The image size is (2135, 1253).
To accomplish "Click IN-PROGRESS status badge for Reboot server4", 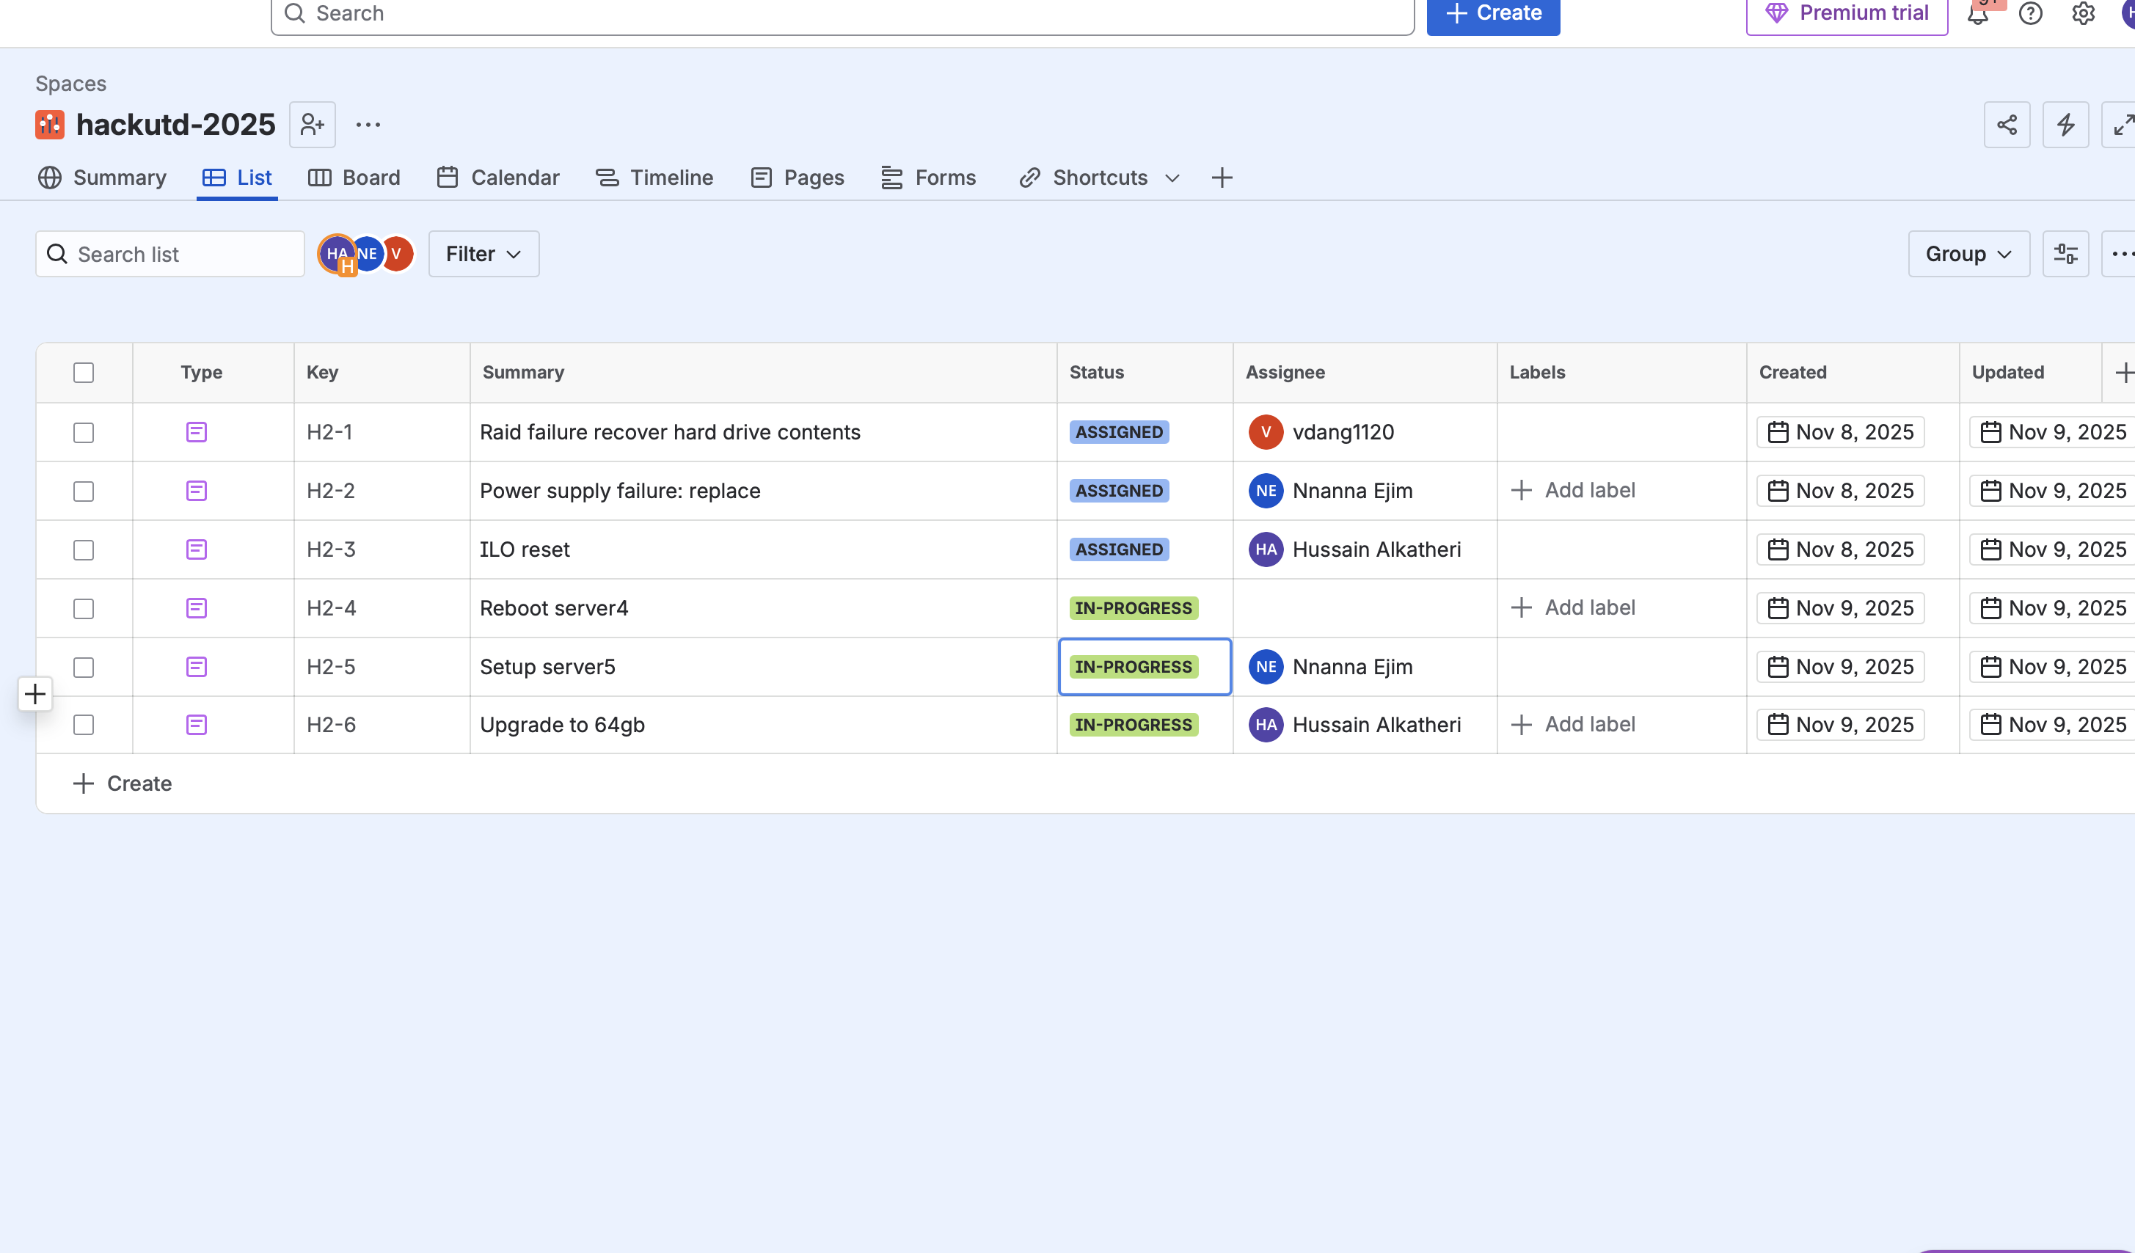I will pos(1133,608).
